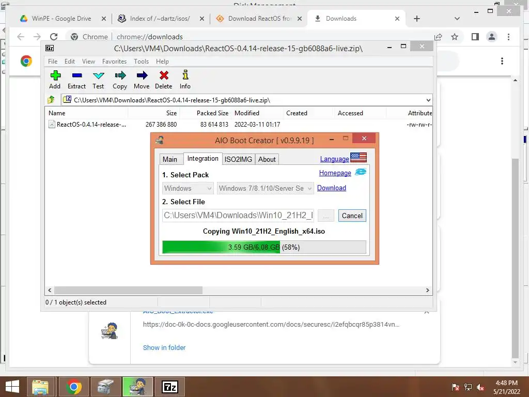This screenshot has height=397, width=529.
Task: Open the Homepage link
Action: click(335, 173)
